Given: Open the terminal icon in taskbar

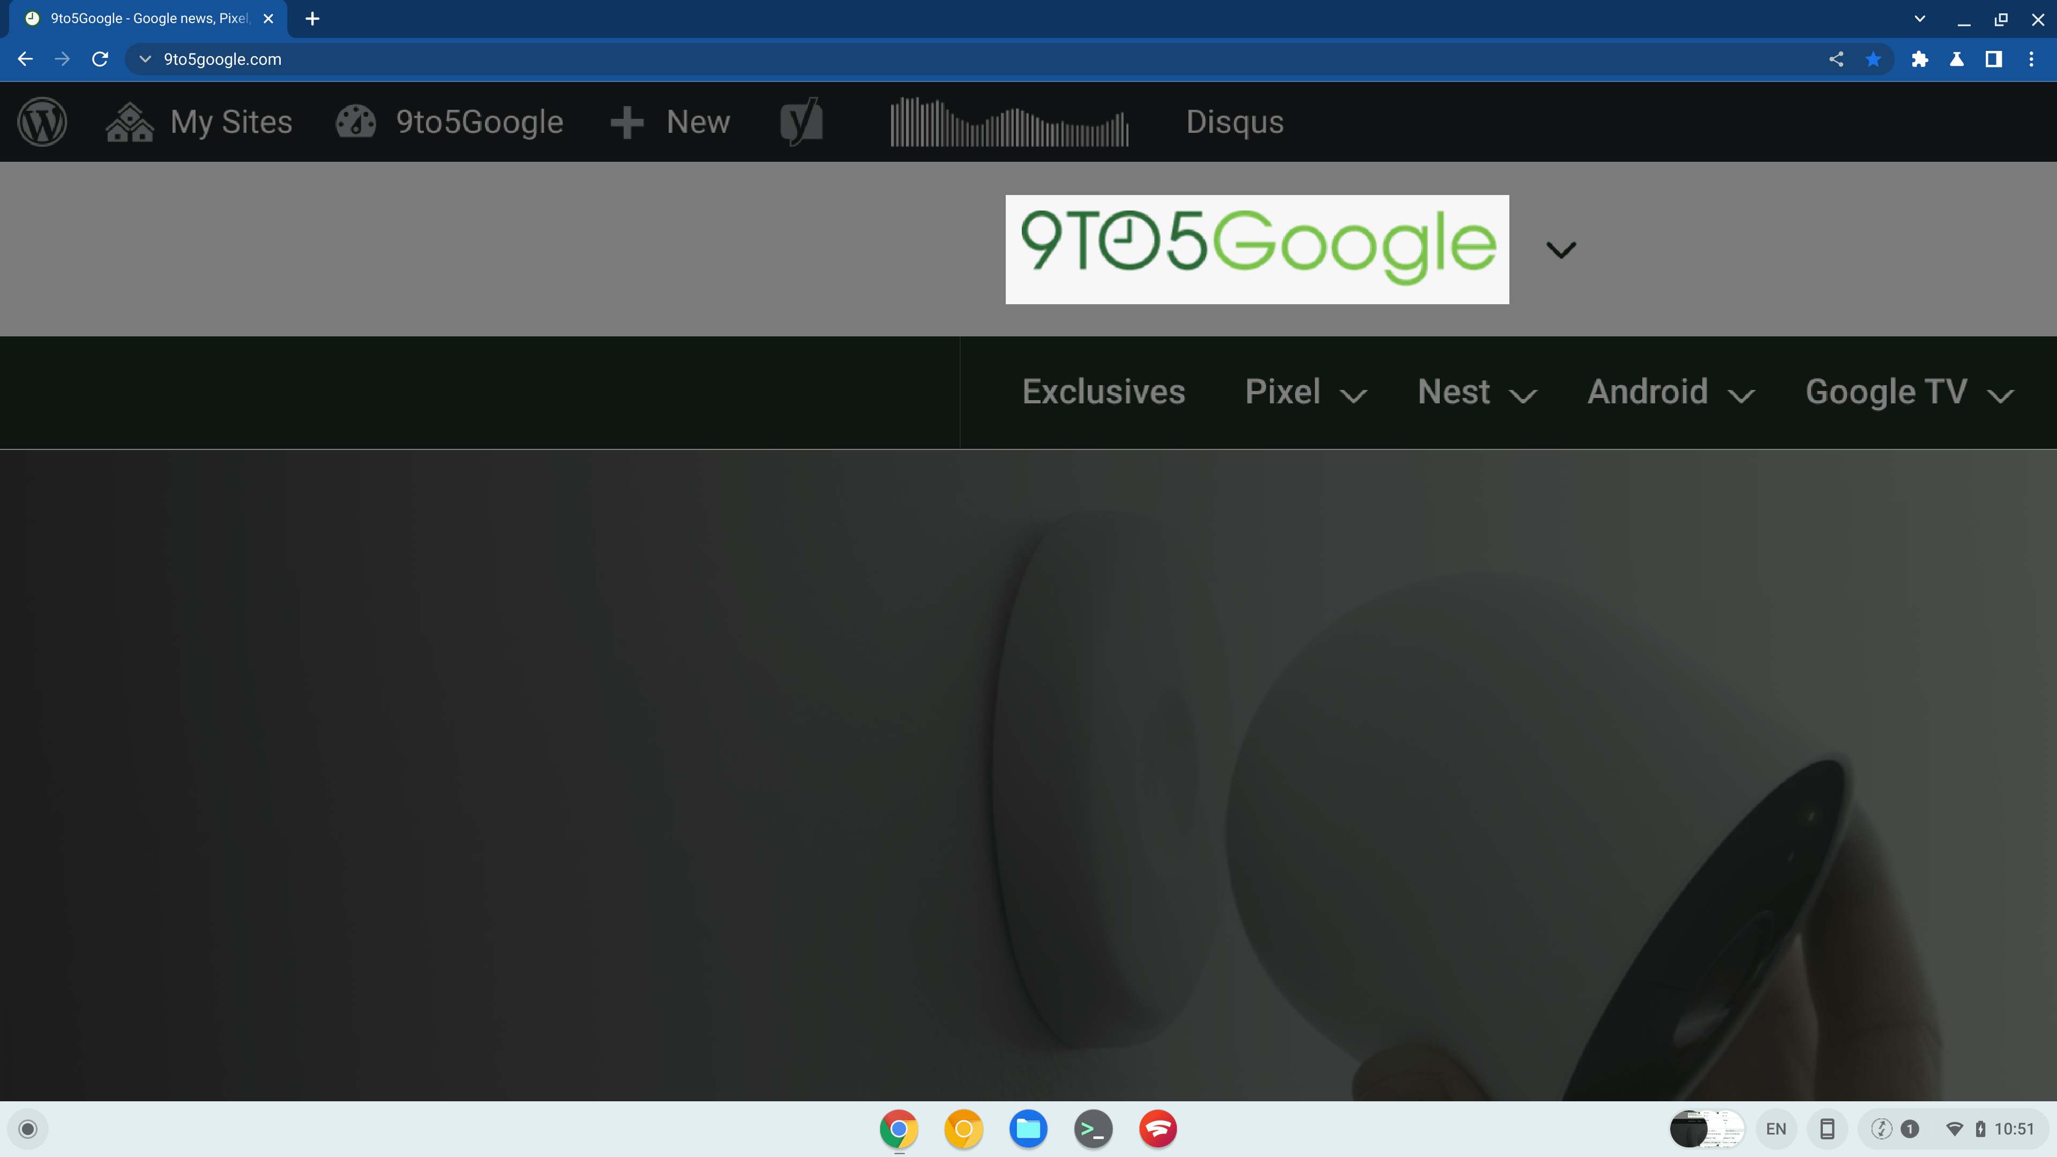Looking at the screenshot, I should tap(1094, 1129).
